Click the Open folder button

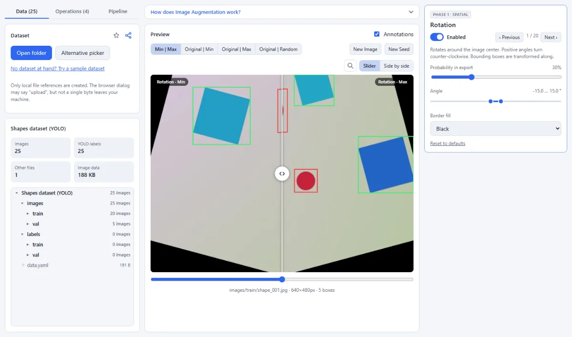(x=31, y=53)
